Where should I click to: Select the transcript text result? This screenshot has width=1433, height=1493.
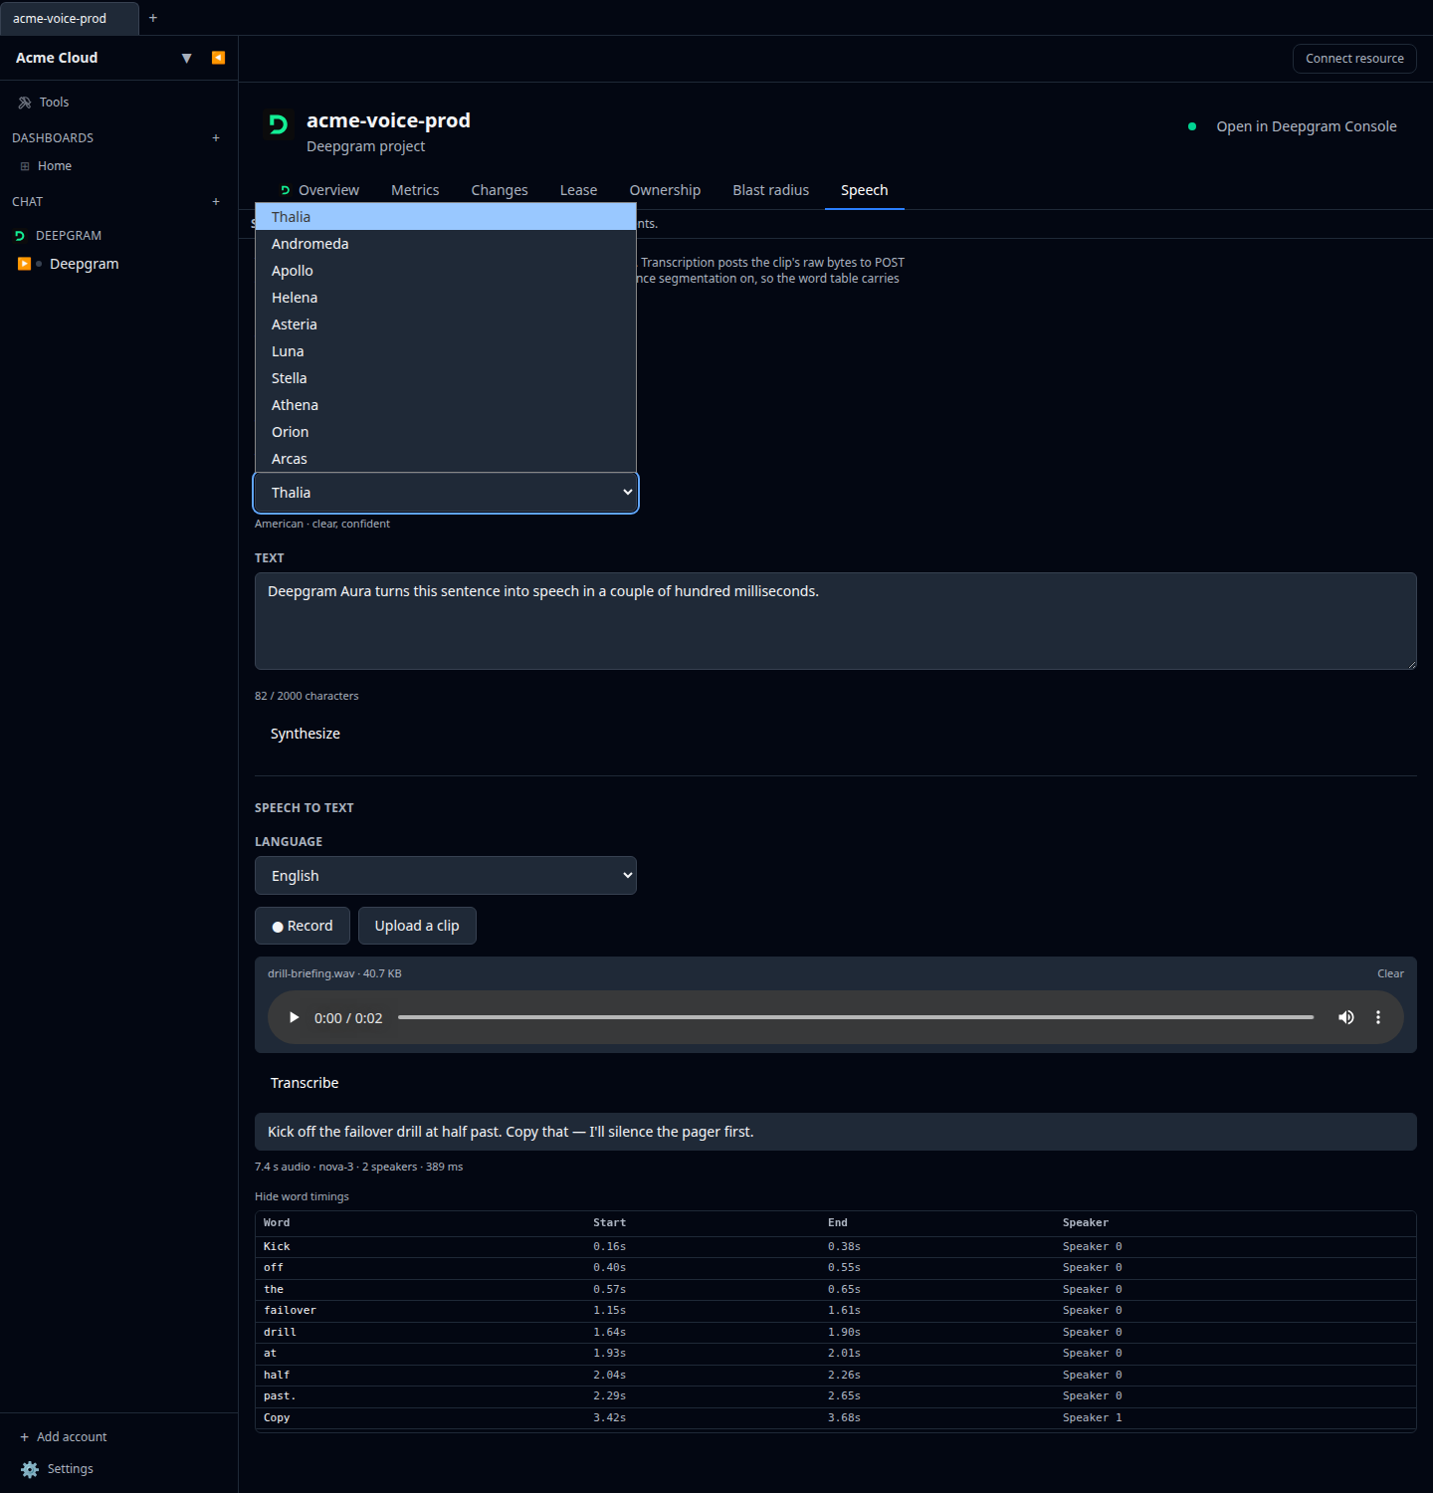836,1132
